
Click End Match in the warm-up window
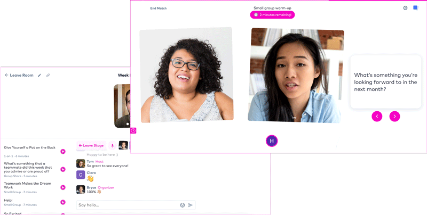coord(158,9)
